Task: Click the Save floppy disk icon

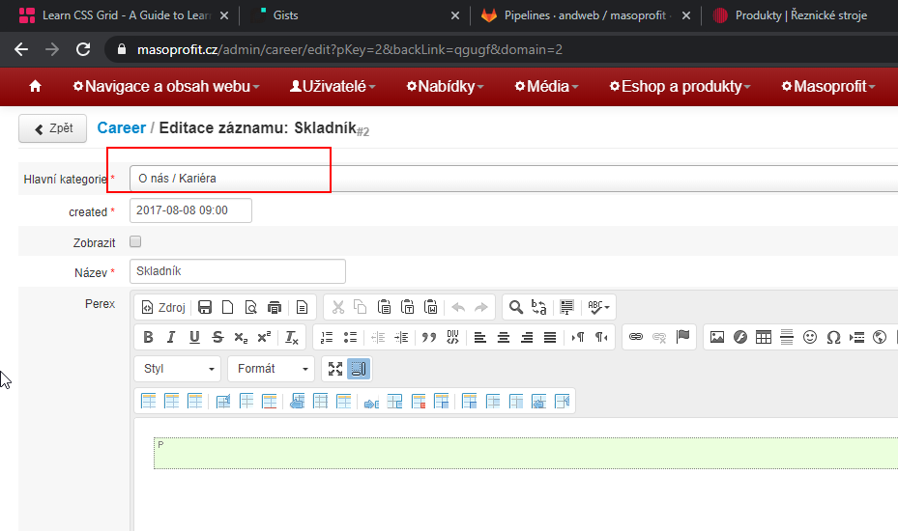Action: 205,307
